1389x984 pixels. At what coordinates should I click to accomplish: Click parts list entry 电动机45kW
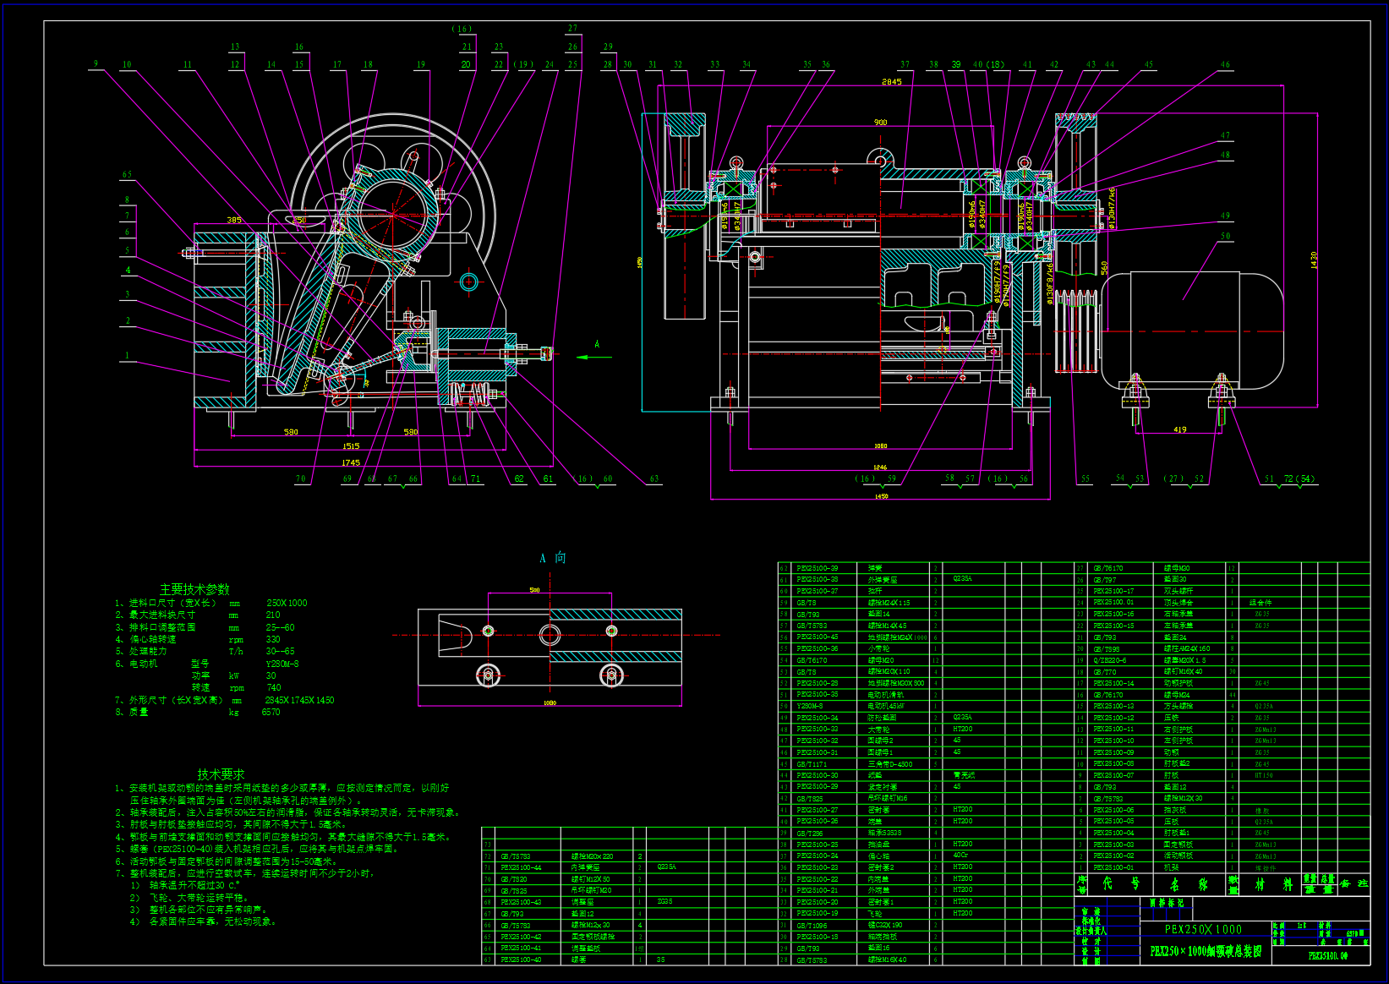[x=886, y=706]
